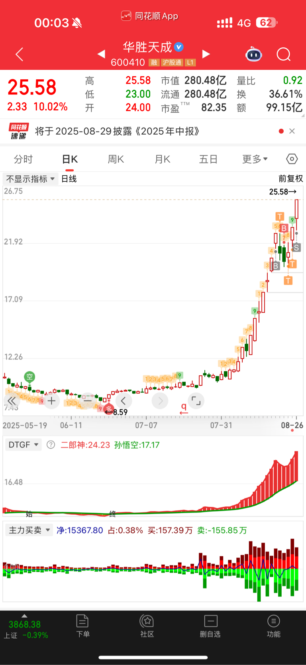Move chart back with left chevron button
The height and width of the screenshot is (665, 306).
point(124,401)
